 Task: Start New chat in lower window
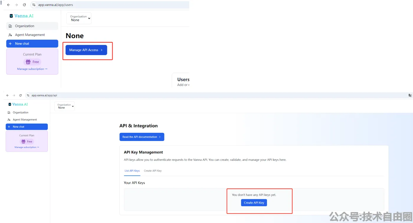pos(27,127)
